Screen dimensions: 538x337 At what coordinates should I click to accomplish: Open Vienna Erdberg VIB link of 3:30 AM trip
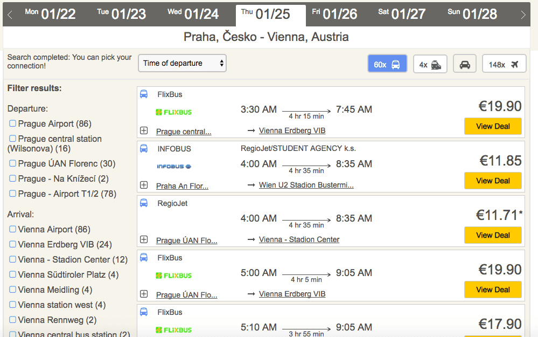click(x=292, y=130)
